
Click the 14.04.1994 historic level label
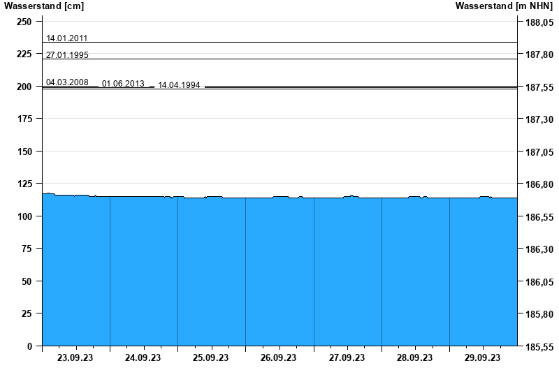(179, 85)
